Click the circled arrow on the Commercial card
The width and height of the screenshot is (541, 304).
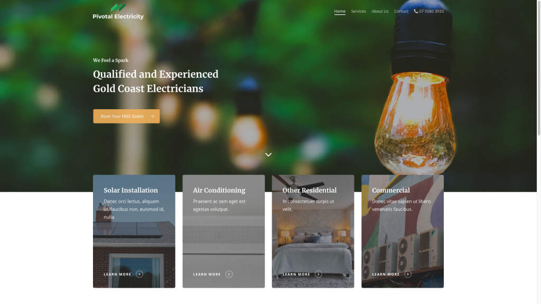[x=408, y=274]
